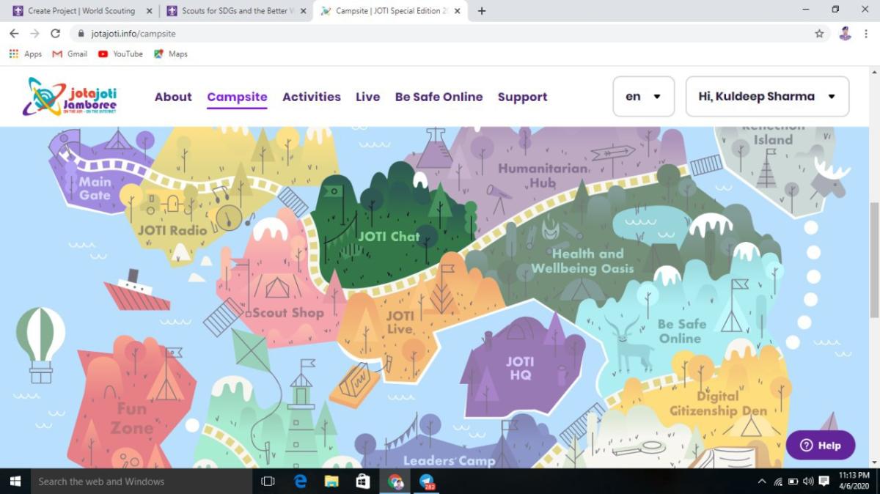Visit the Main Gate area on map
The image size is (880, 494).
pyautogui.click(x=95, y=188)
